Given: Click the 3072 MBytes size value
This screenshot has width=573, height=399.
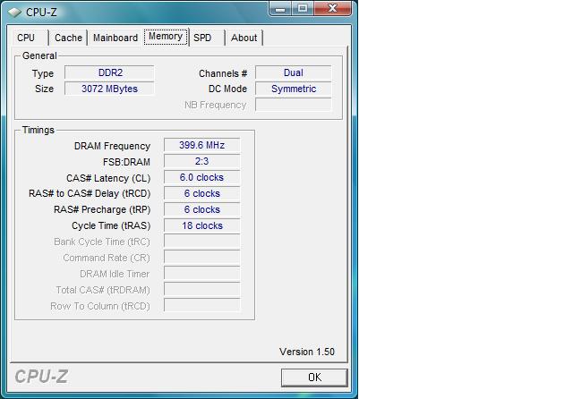Looking at the screenshot, I should (x=109, y=89).
